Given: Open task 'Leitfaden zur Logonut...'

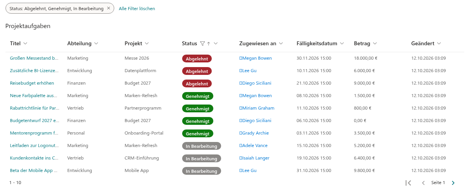Looking at the screenshot, I should [34, 145].
